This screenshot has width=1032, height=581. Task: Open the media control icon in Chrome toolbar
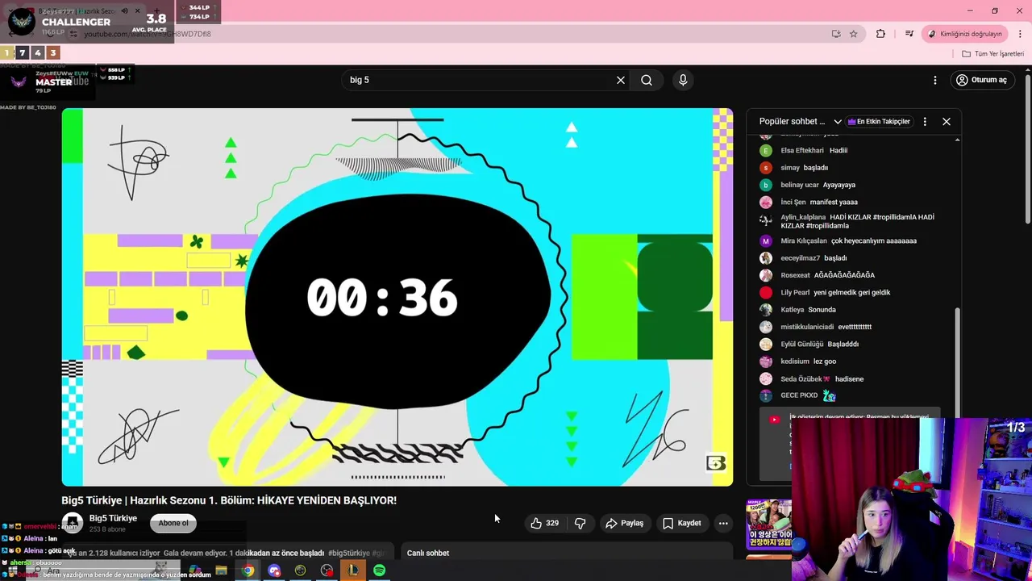[x=909, y=34]
